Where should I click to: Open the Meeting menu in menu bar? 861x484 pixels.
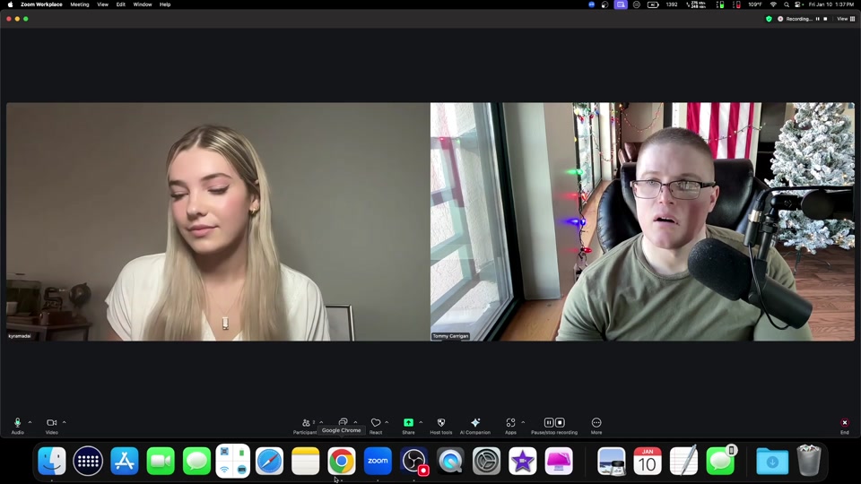[80, 4]
